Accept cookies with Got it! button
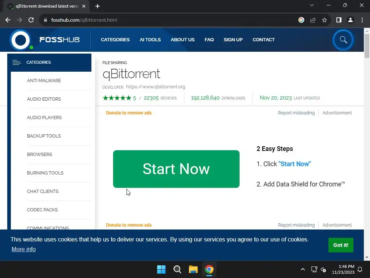 click(x=341, y=245)
